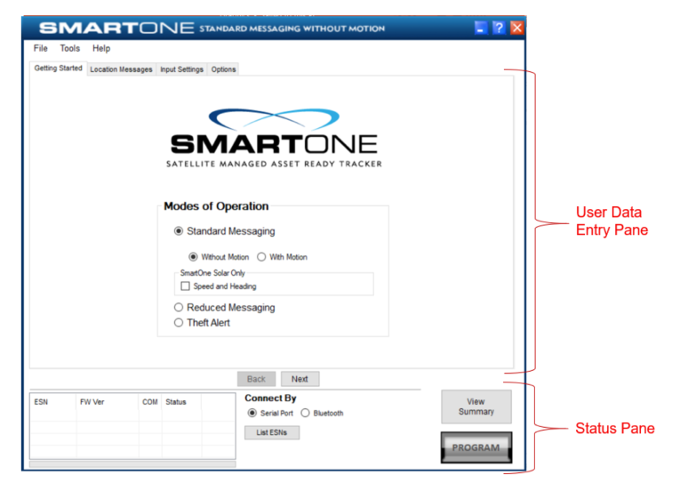Click the Back button
This screenshot has height=499, width=680.
tap(256, 379)
